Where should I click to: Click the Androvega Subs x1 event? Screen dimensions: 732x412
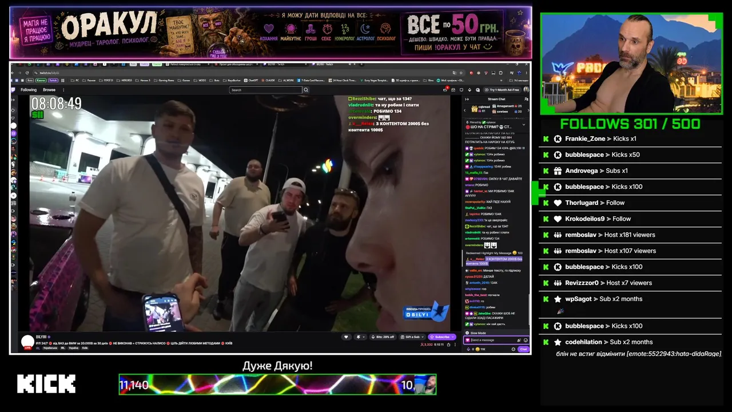(630, 171)
